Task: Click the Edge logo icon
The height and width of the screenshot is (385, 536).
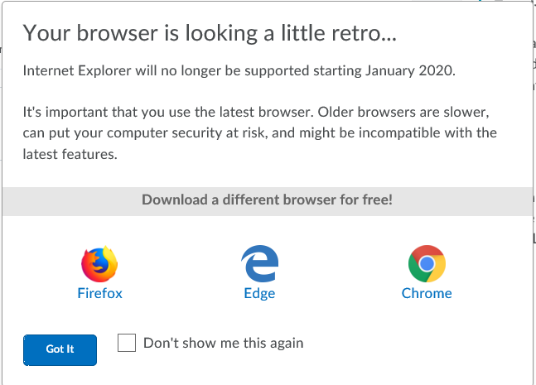Action: (x=259, y=265)
